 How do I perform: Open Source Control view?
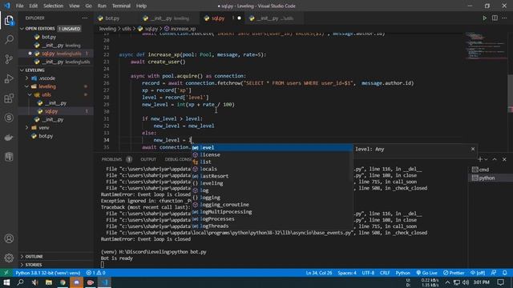[x=9, y=59]
